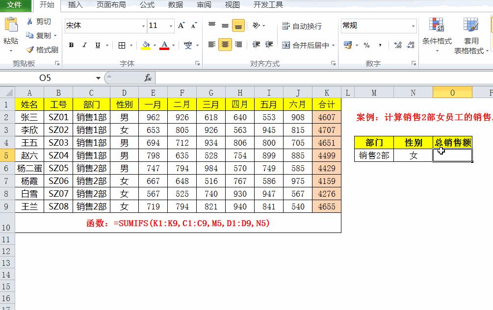
Task: Click the increase decimal icon
Action: pos(397,44)
